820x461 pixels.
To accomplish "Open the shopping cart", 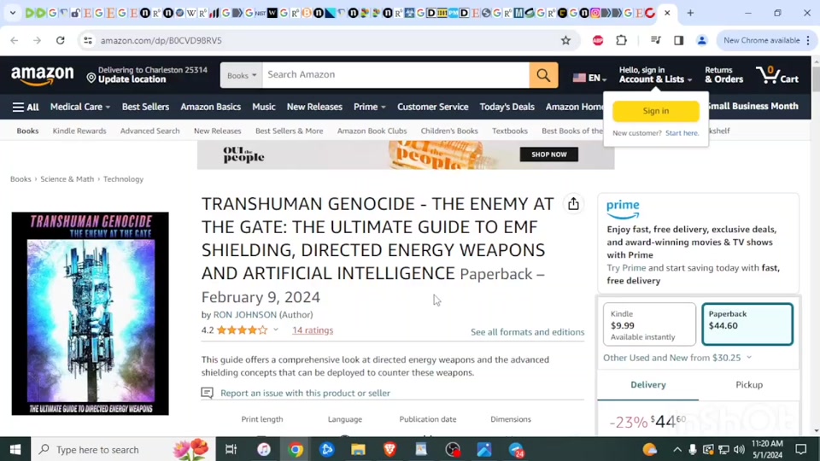I will (x=777, y=75).
